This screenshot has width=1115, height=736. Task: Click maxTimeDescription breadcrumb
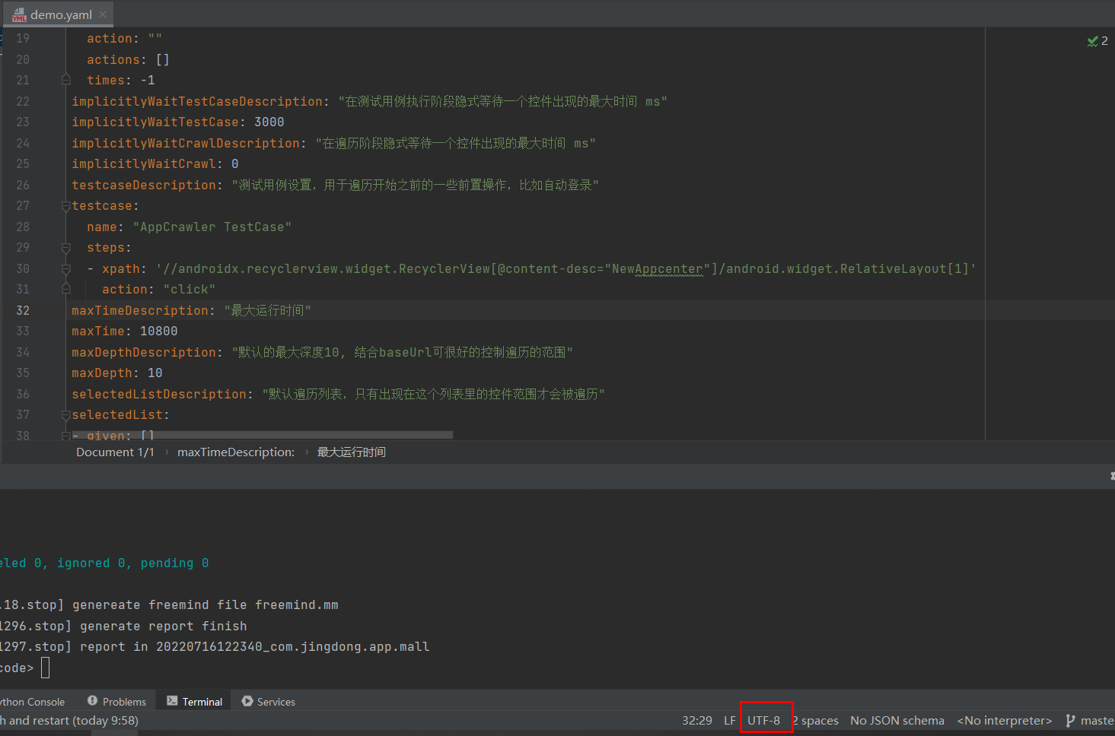pyautogui.click(x=236, y=452)
